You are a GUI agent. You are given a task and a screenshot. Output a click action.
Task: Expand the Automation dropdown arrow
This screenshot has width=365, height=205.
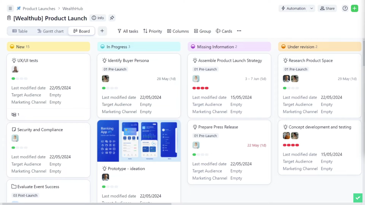(x=312, y=9)
